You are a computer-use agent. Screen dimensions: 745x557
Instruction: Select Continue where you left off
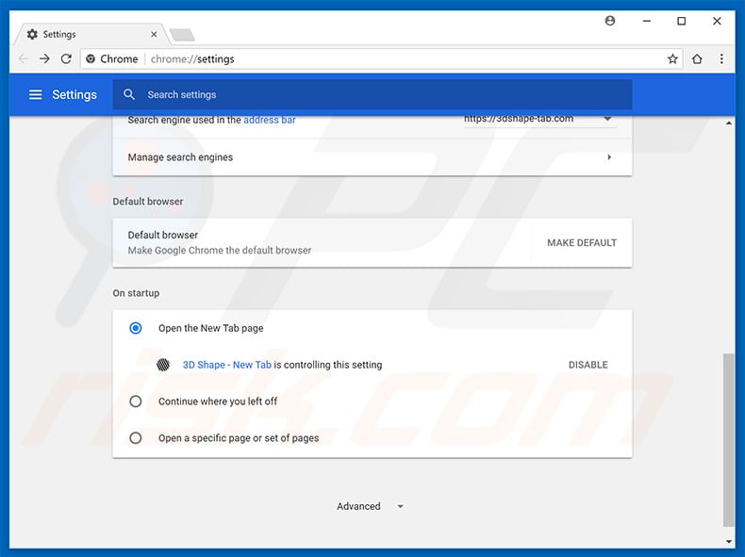click(136, 401)
